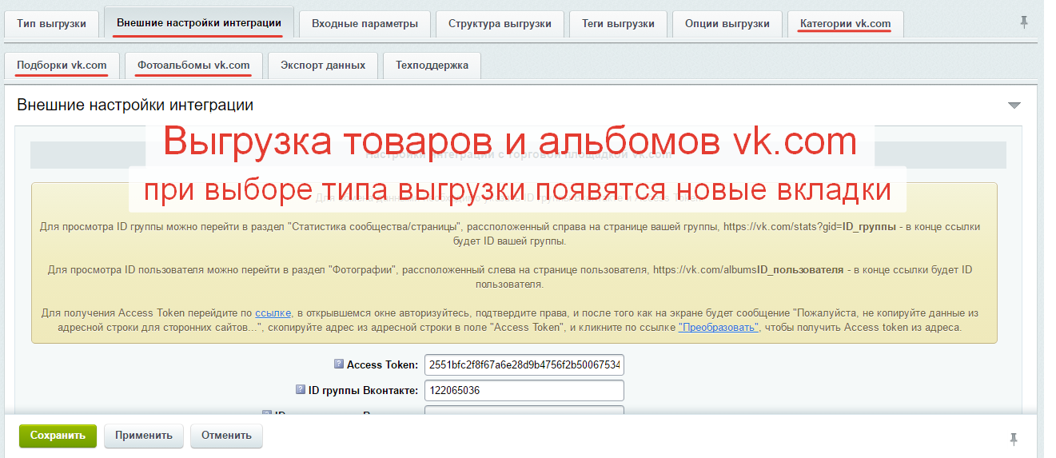Collapse the Внешние настройки интеграции section
Viewport: 1056px width, 458px height.
point(1014,106)
